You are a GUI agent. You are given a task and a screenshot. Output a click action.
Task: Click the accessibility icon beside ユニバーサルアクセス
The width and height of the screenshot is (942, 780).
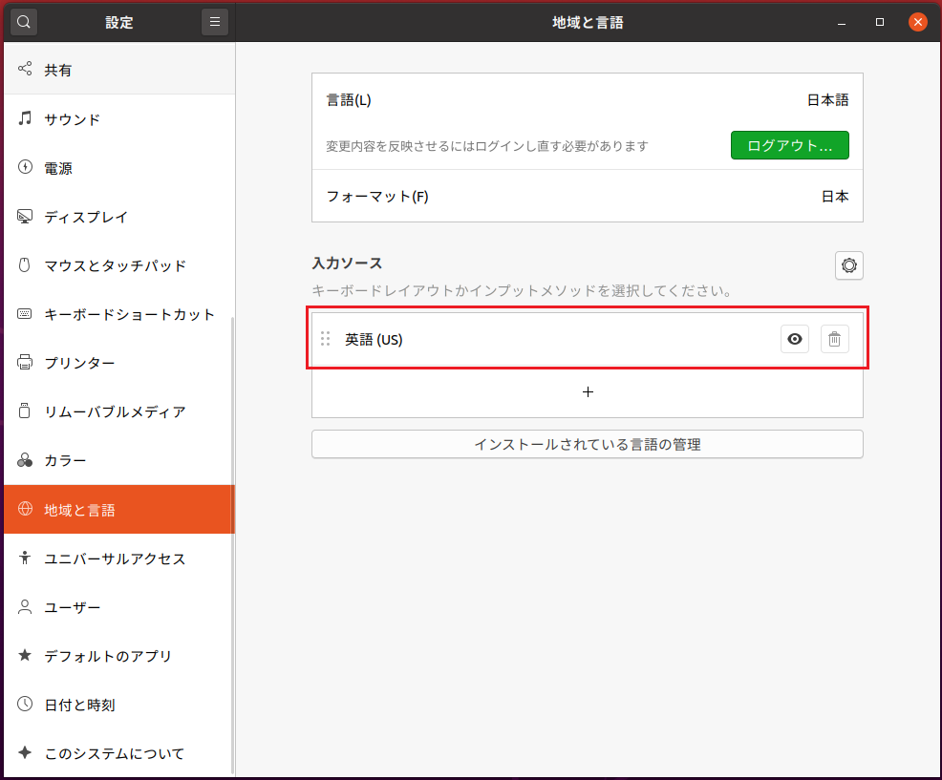[25, 558]
